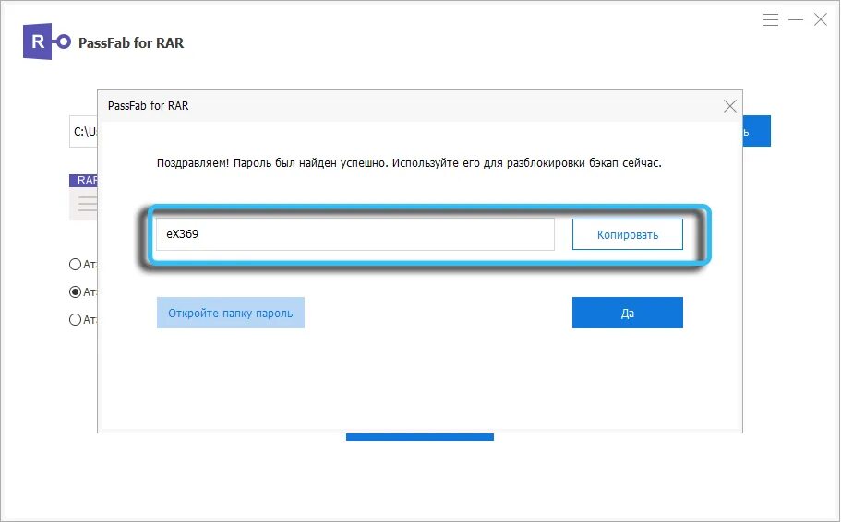Screen dimensions: 841x522
Task: Select the second (checked) attack radio button
Action: click(75, 292)
